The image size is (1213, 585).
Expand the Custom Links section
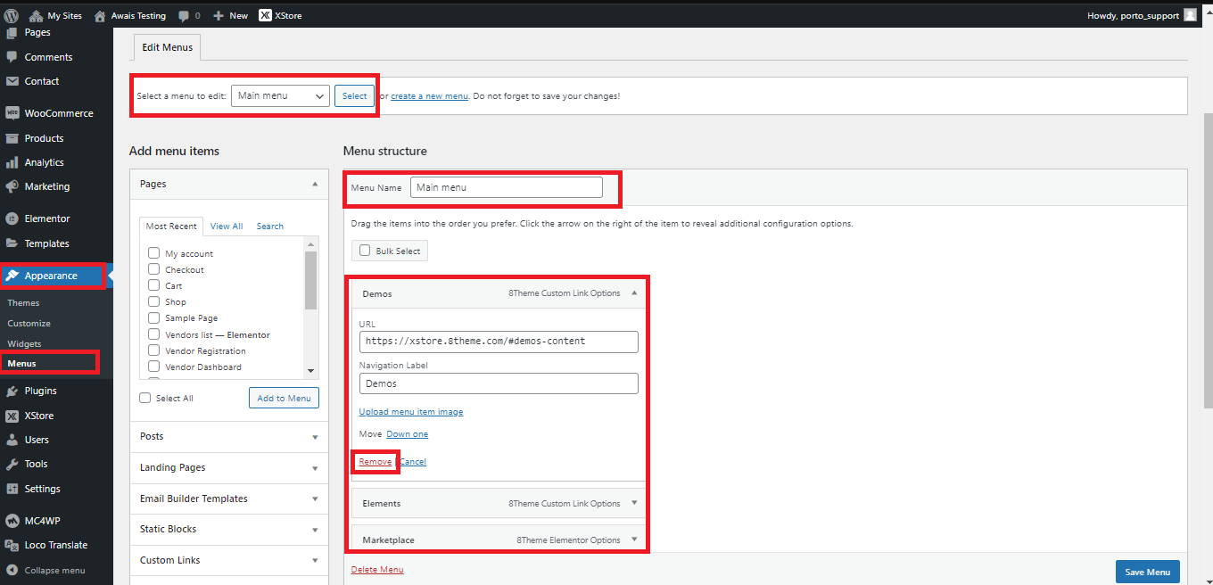pos(229,560)
